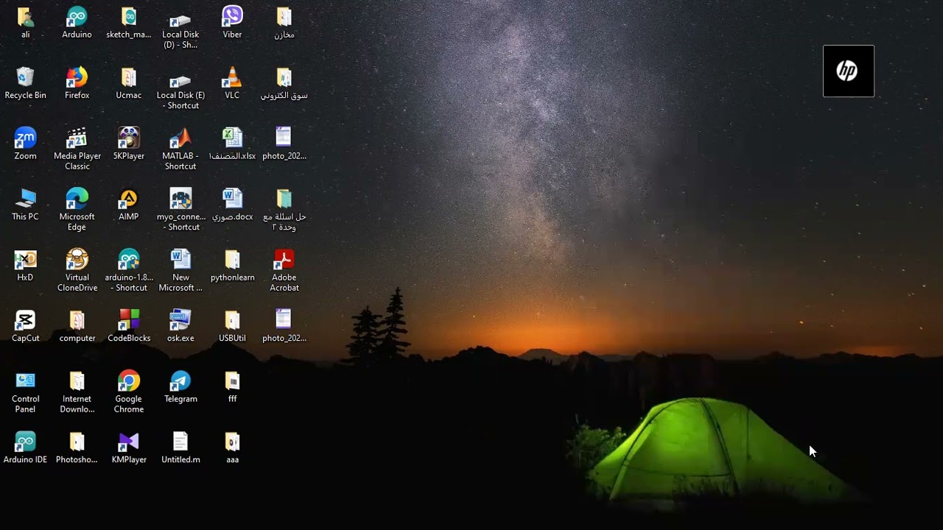
Task: Select the Recycle Bin icon
Action: click(x=25, y=77)
